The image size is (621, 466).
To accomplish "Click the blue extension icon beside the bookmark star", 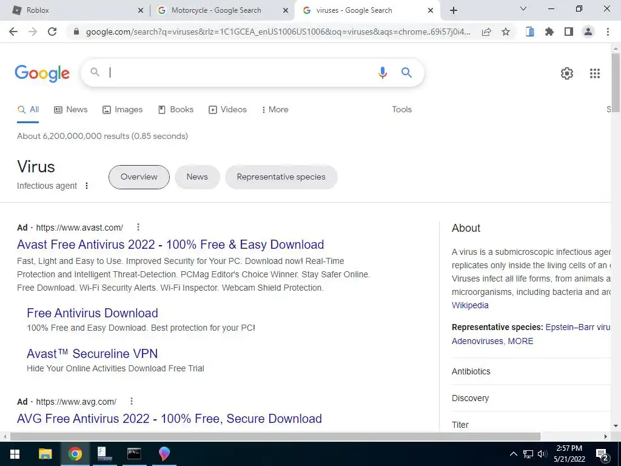I will pyautogui.click(x=530, y=32).
